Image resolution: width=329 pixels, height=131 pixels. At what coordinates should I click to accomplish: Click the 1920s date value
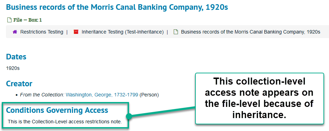(x=13, y=68)
